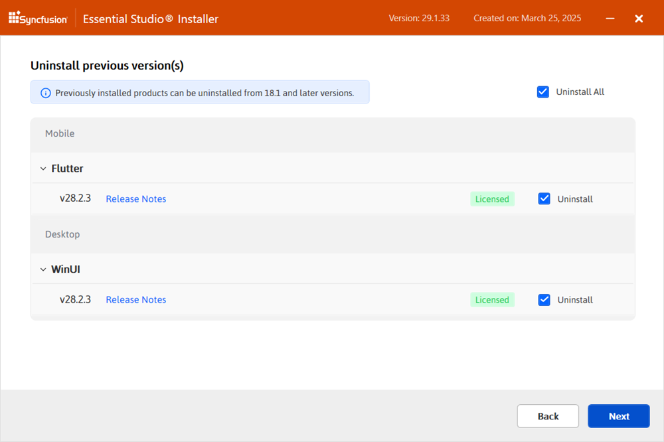
Task: Proceed with the Next button
Action: [618, 415]
